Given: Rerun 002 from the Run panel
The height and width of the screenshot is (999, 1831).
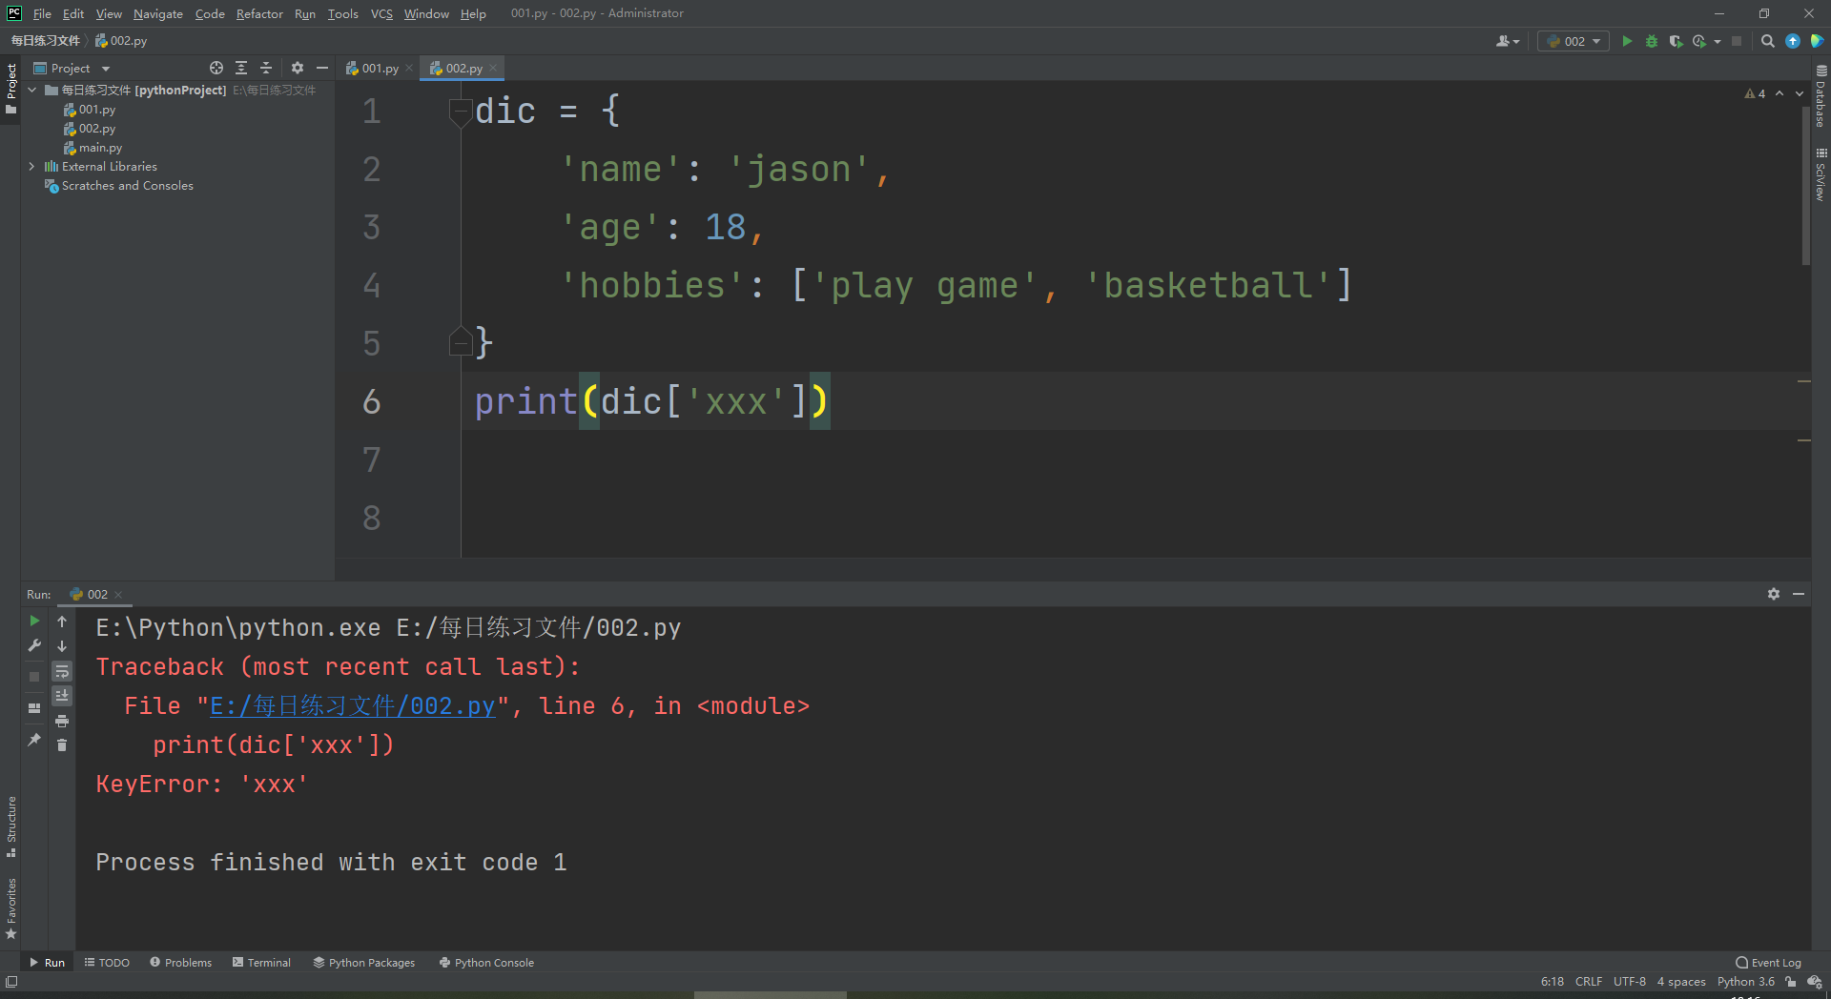Looking at the screenshot, I should 34,621.
